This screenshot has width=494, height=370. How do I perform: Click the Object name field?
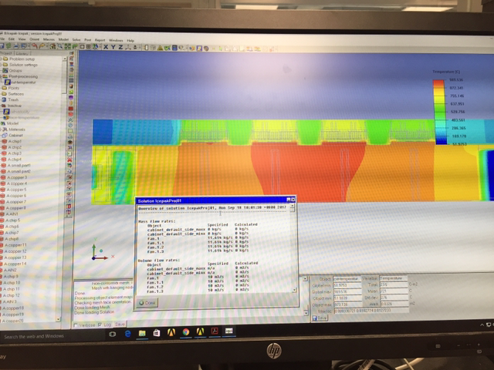click(347, 279)
